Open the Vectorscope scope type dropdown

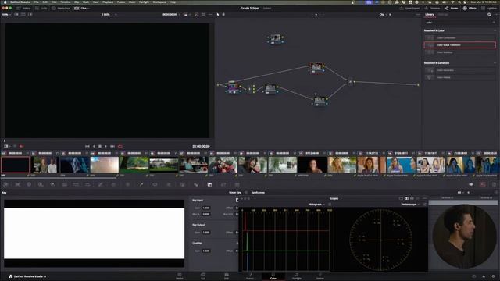pos(410,205)
